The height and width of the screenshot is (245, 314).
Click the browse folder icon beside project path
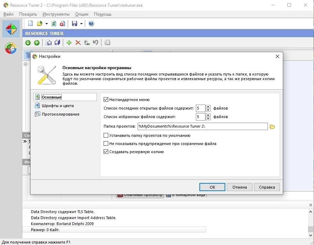(272, 127)
